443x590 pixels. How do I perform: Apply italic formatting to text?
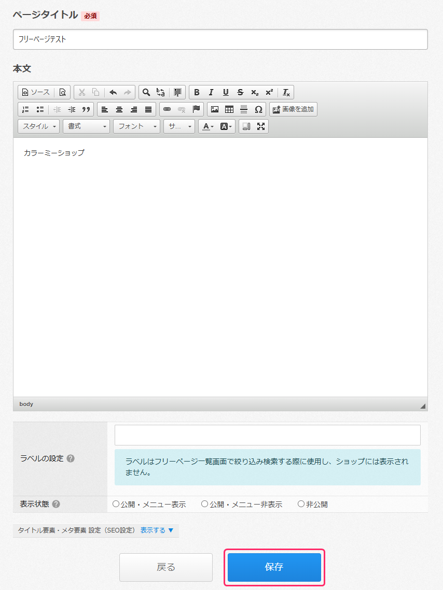(211, 92)
